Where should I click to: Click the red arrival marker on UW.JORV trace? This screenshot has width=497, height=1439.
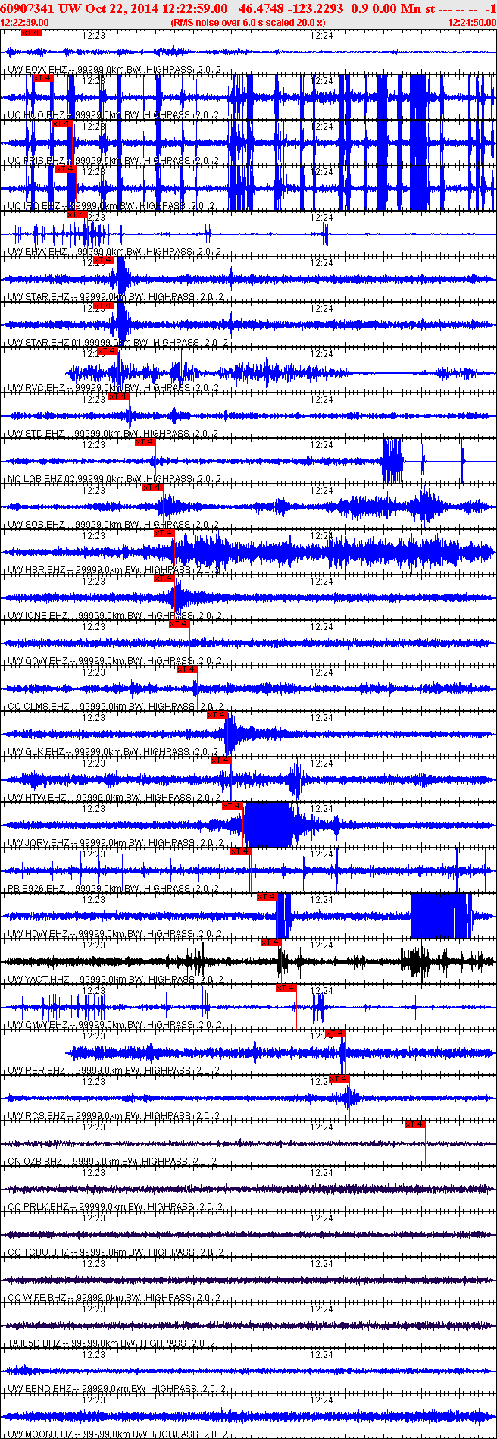pos(232,806)
